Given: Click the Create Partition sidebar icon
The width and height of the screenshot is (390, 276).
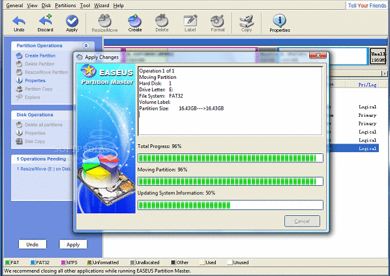Looking at the screenshot, I should [19, 55].
